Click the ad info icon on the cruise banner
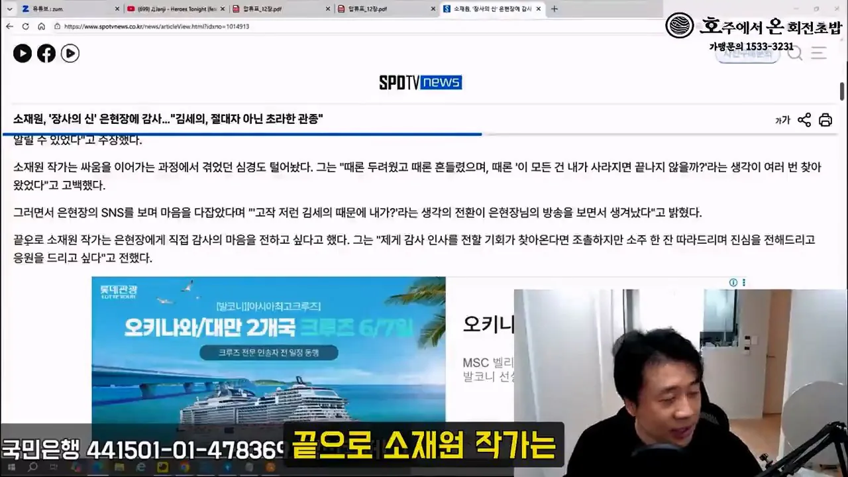848x477 pixels. click(733, 282)
